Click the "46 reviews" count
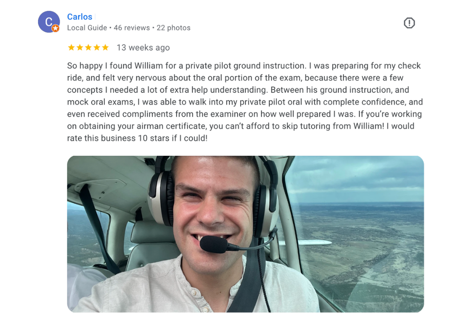Viewport: 472px width, 317px height. 132,28
